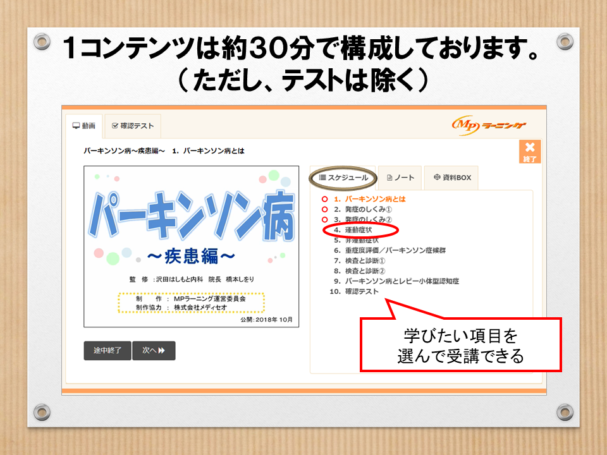The height and width of the screenshot is (455, 607).
Task: Open the ノート tab
Action: click(400, 178)
